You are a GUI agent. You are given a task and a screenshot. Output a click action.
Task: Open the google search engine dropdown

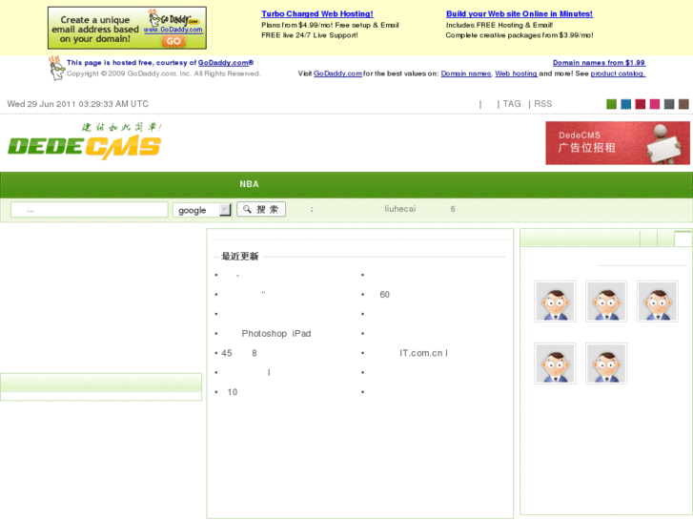[x=202, y=210]
